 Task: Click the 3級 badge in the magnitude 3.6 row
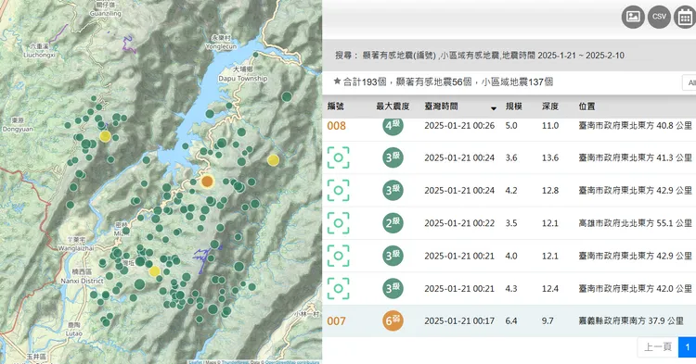click(393, 157)
